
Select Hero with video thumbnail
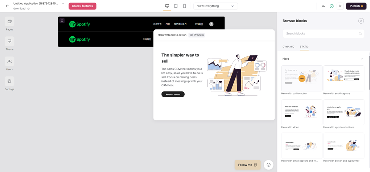point(302,112)
